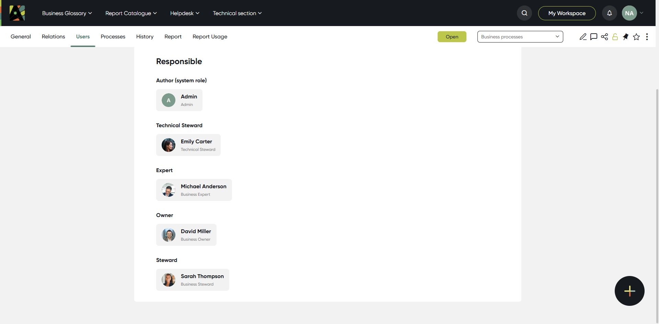Click the edit pencil icon

583,37
